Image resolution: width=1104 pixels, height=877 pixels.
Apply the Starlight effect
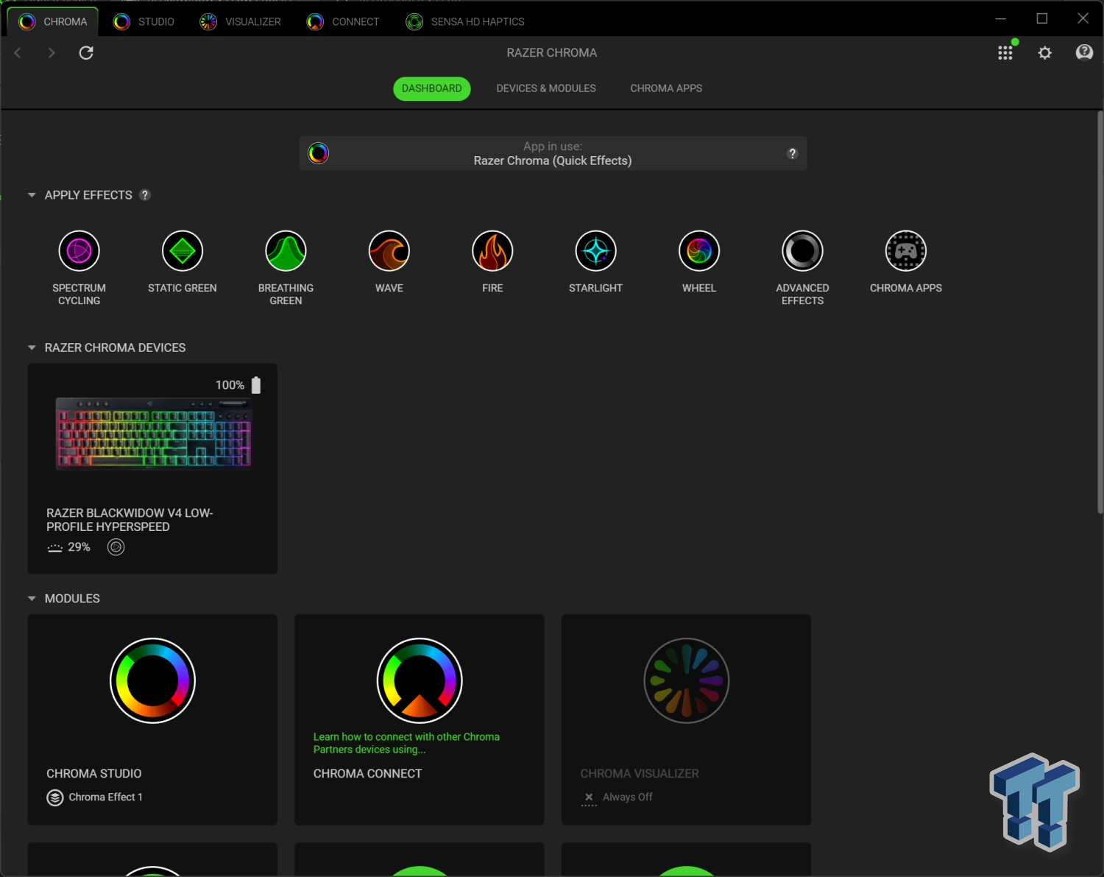coord(596,251)
